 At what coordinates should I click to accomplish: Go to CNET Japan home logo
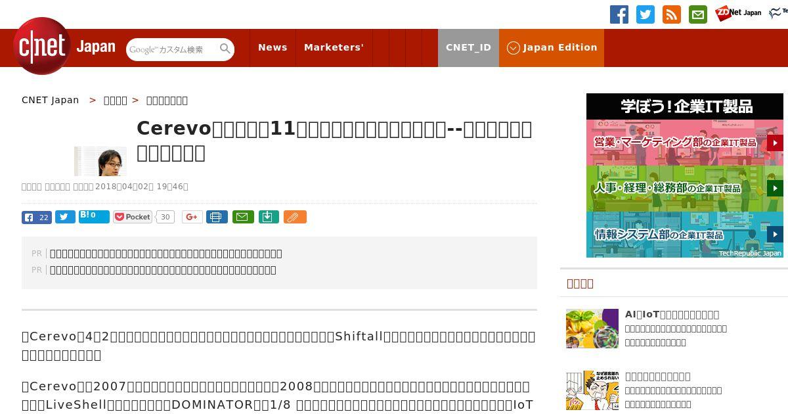point(64,47)
